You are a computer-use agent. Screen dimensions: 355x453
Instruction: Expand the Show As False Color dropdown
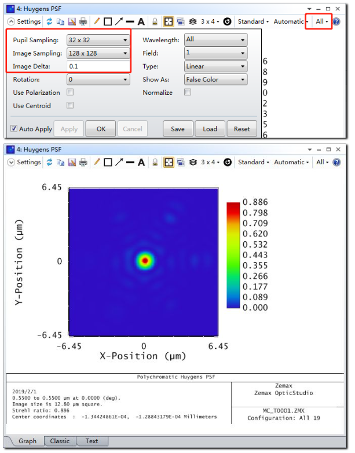click(x=215, y=79)
